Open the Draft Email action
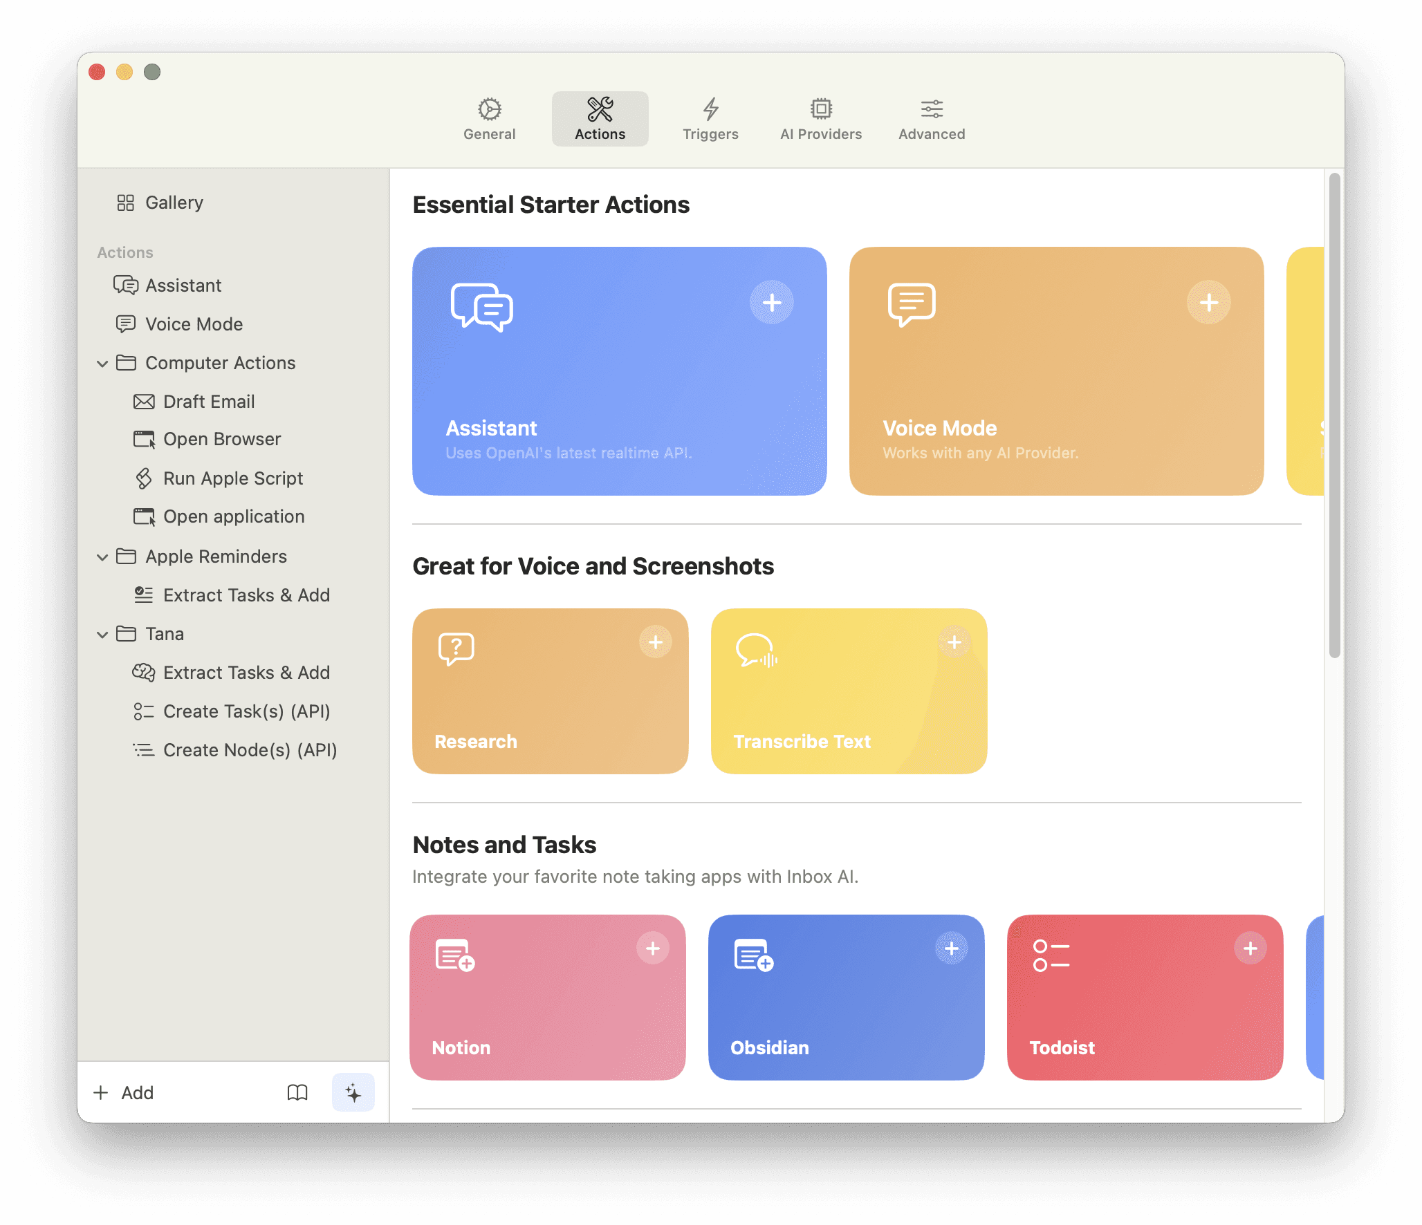The width and height of the screenshot is (1422, 1225). (208, 401)
